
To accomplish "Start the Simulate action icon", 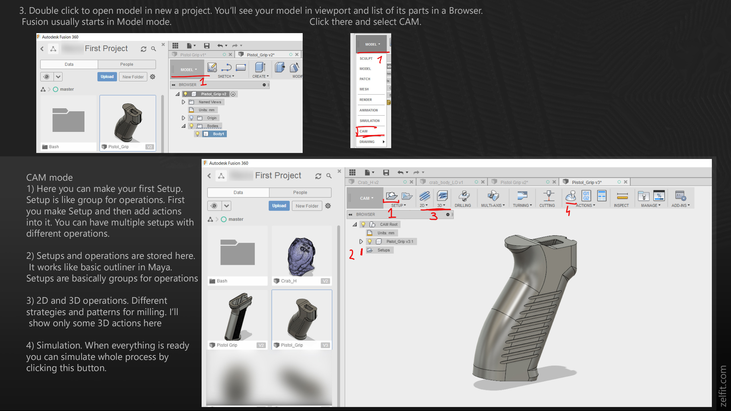I will click(x=571, y=196).
